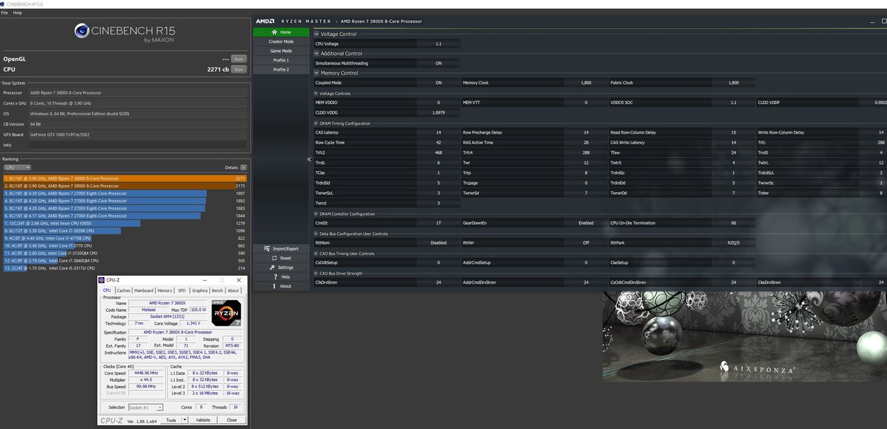Click the CPU Voltage value 1.1
The image size is (887, 429).
tap(438, 44)
